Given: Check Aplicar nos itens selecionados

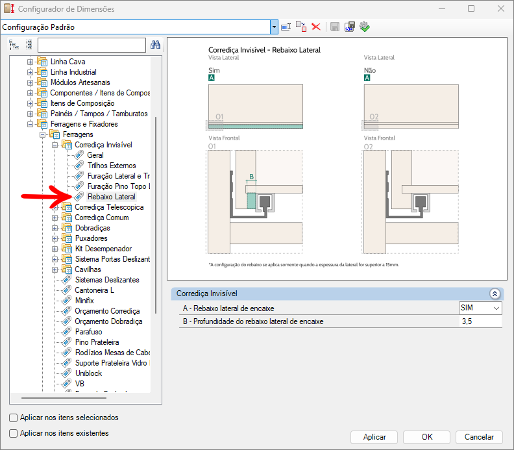Looking at the screenshot, I should point(14,418).
